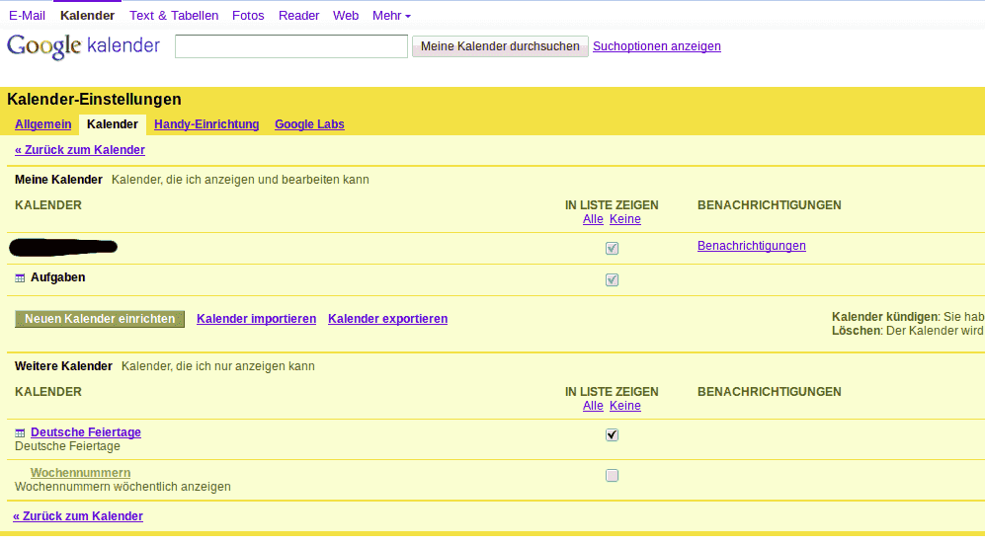The image size is (985, 545).
Task: Click Kalender importieren link
Action: click(x=256, y=319)
